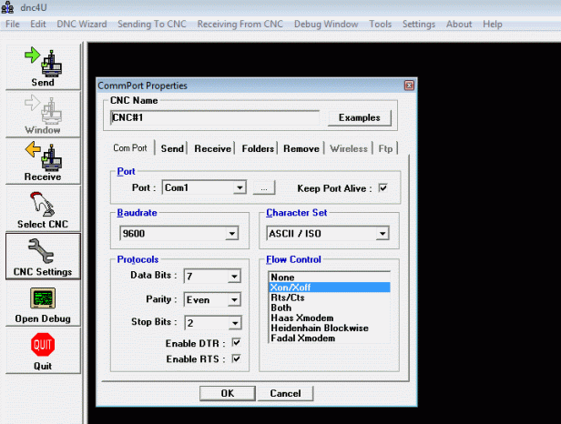Switch to the Folders tab
Viewport: 561px width, 424px height.
pyautogui.click(x=258, y=148)
